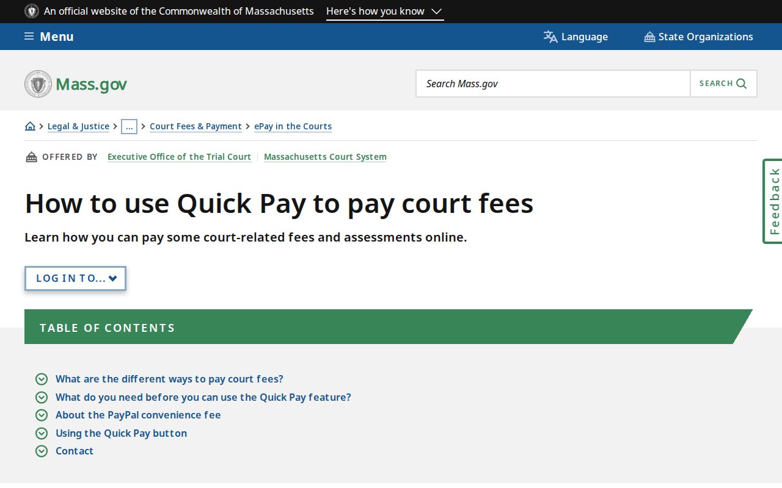Click the Language translate icon
The width and height of the screenshot is (782, 488).
tap(550, 37)
